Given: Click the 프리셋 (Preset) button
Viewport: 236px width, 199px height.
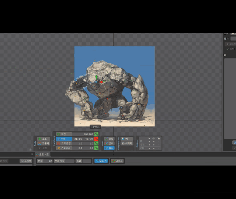Looking at the screenshot, I should 26,161.
